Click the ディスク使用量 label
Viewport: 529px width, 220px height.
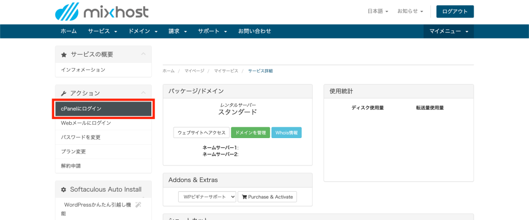(367, 108)
